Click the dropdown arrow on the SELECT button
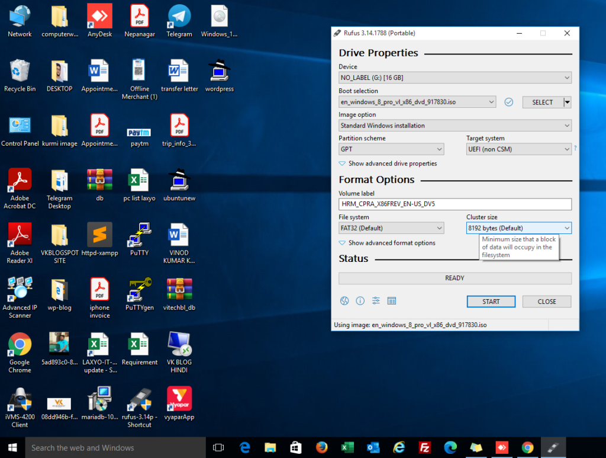The height and width of the screenshot is (458, 606). (x=568, y=102)
